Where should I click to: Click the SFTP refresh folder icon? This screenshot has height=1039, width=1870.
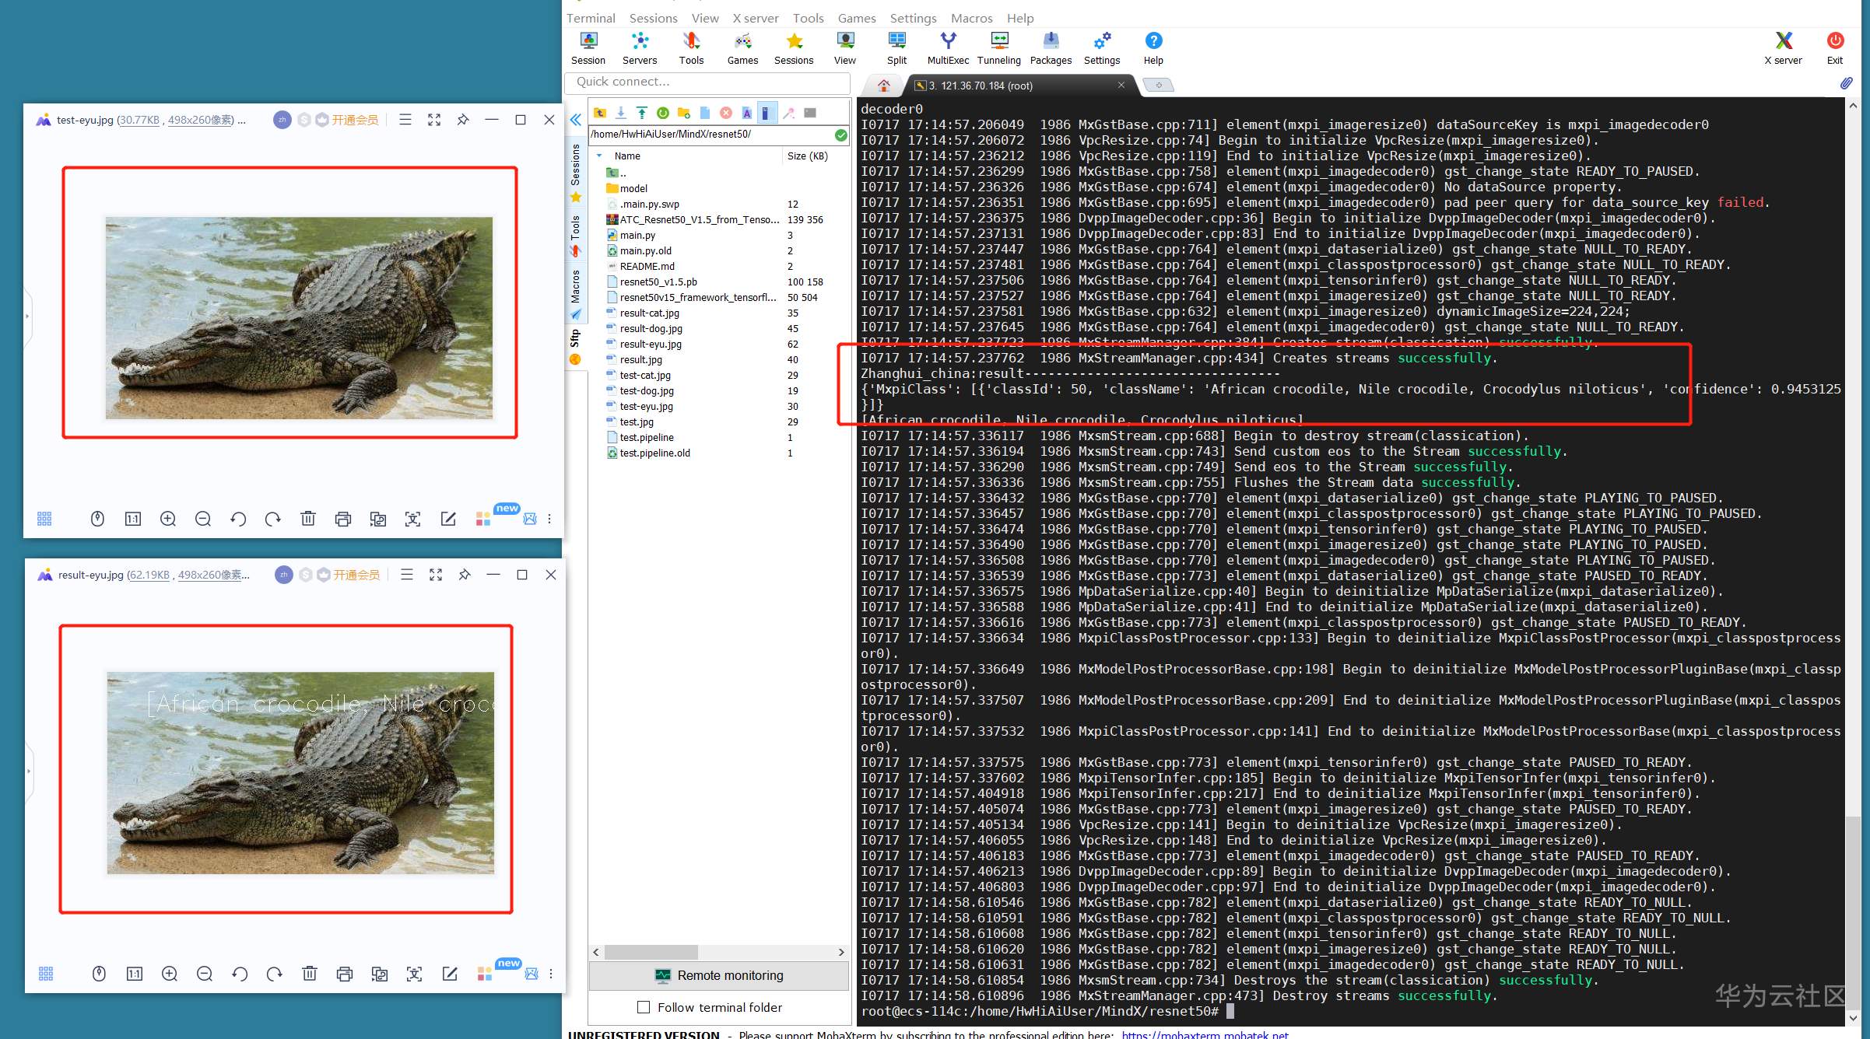[x=662, y=113]
